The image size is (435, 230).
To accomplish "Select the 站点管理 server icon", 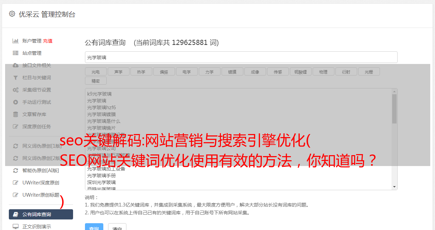I will 16,53.
